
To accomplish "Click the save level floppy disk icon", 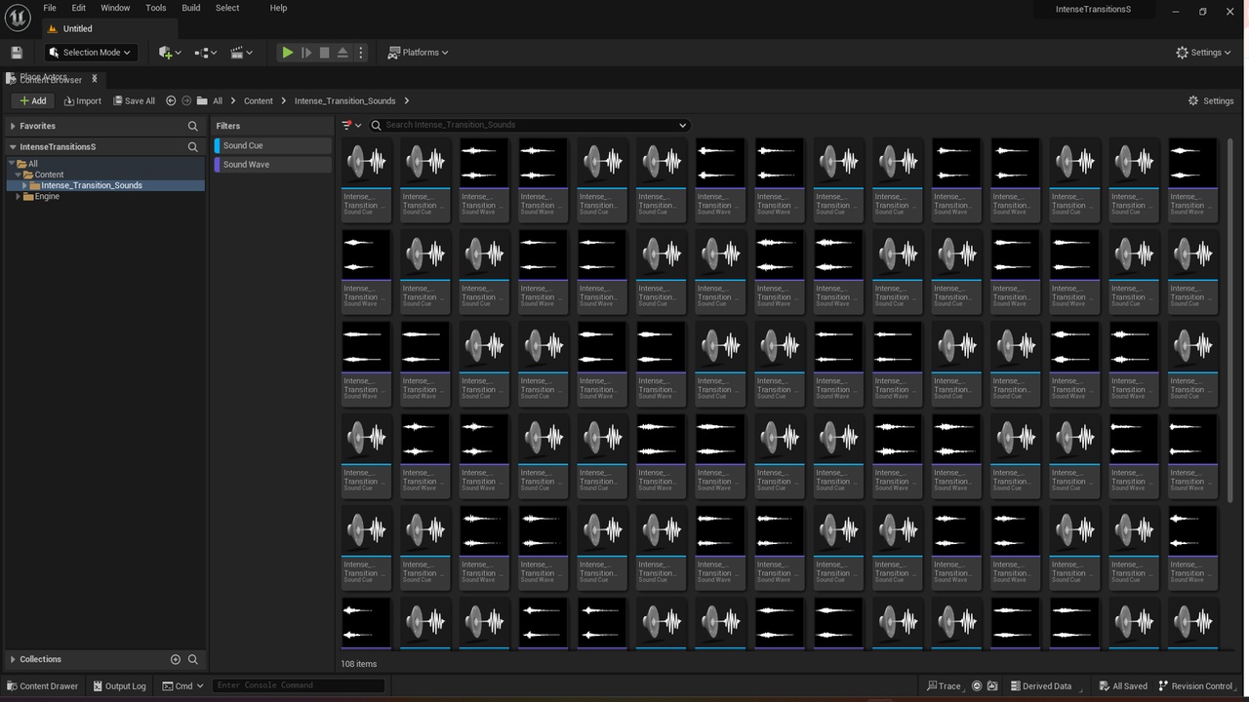I will click(x=17, y=53).
